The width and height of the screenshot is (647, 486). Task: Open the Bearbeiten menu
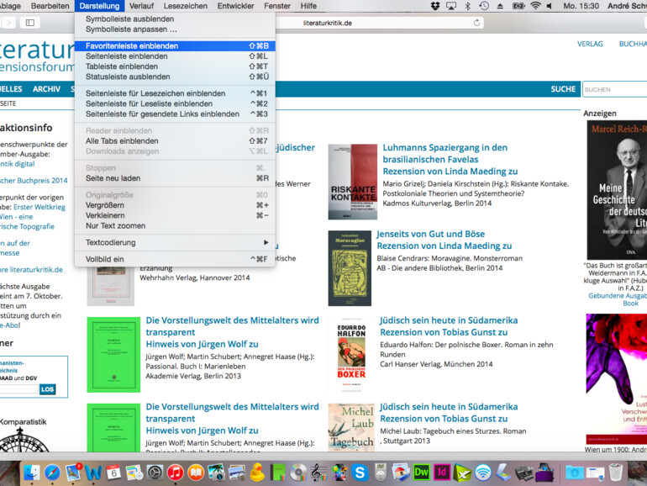click(x=50, y=6)
